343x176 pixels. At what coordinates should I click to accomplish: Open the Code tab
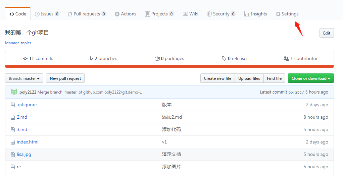coord(18,14)
